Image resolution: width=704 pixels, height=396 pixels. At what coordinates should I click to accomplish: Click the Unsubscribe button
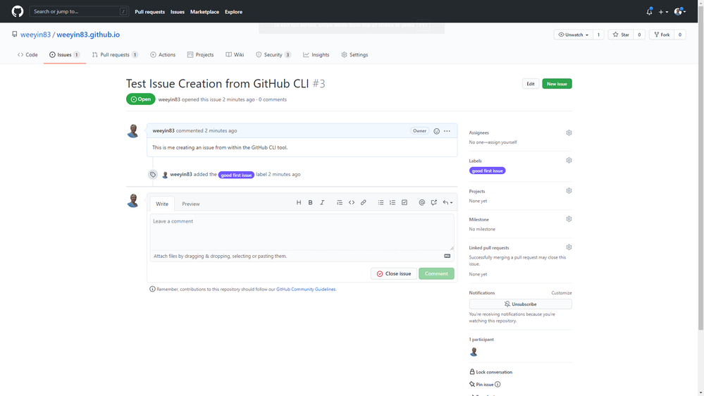click(x=520, y=304)
